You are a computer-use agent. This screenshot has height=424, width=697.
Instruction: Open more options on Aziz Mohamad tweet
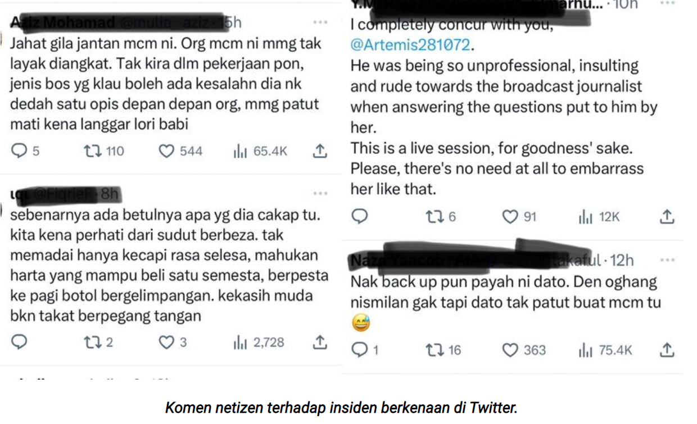pyautogui.click(x=320, y=22)
